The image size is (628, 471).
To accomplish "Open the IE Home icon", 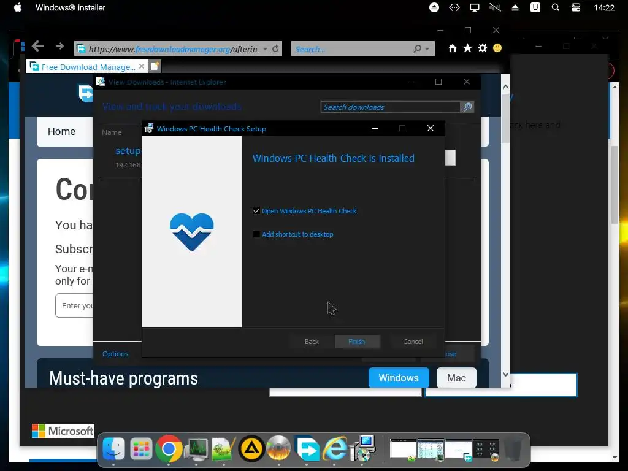I will (453, 48).
